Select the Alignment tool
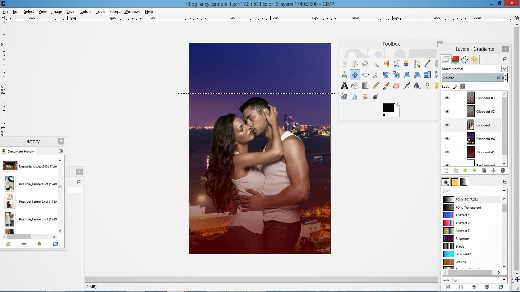Image resolution: width=520 pixels, height=292 pixels. [365, 75]
